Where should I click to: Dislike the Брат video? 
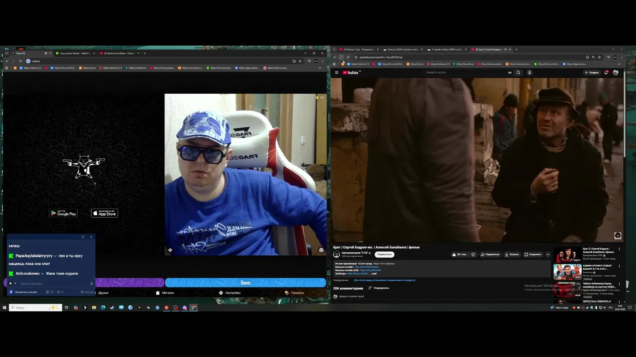473,254
